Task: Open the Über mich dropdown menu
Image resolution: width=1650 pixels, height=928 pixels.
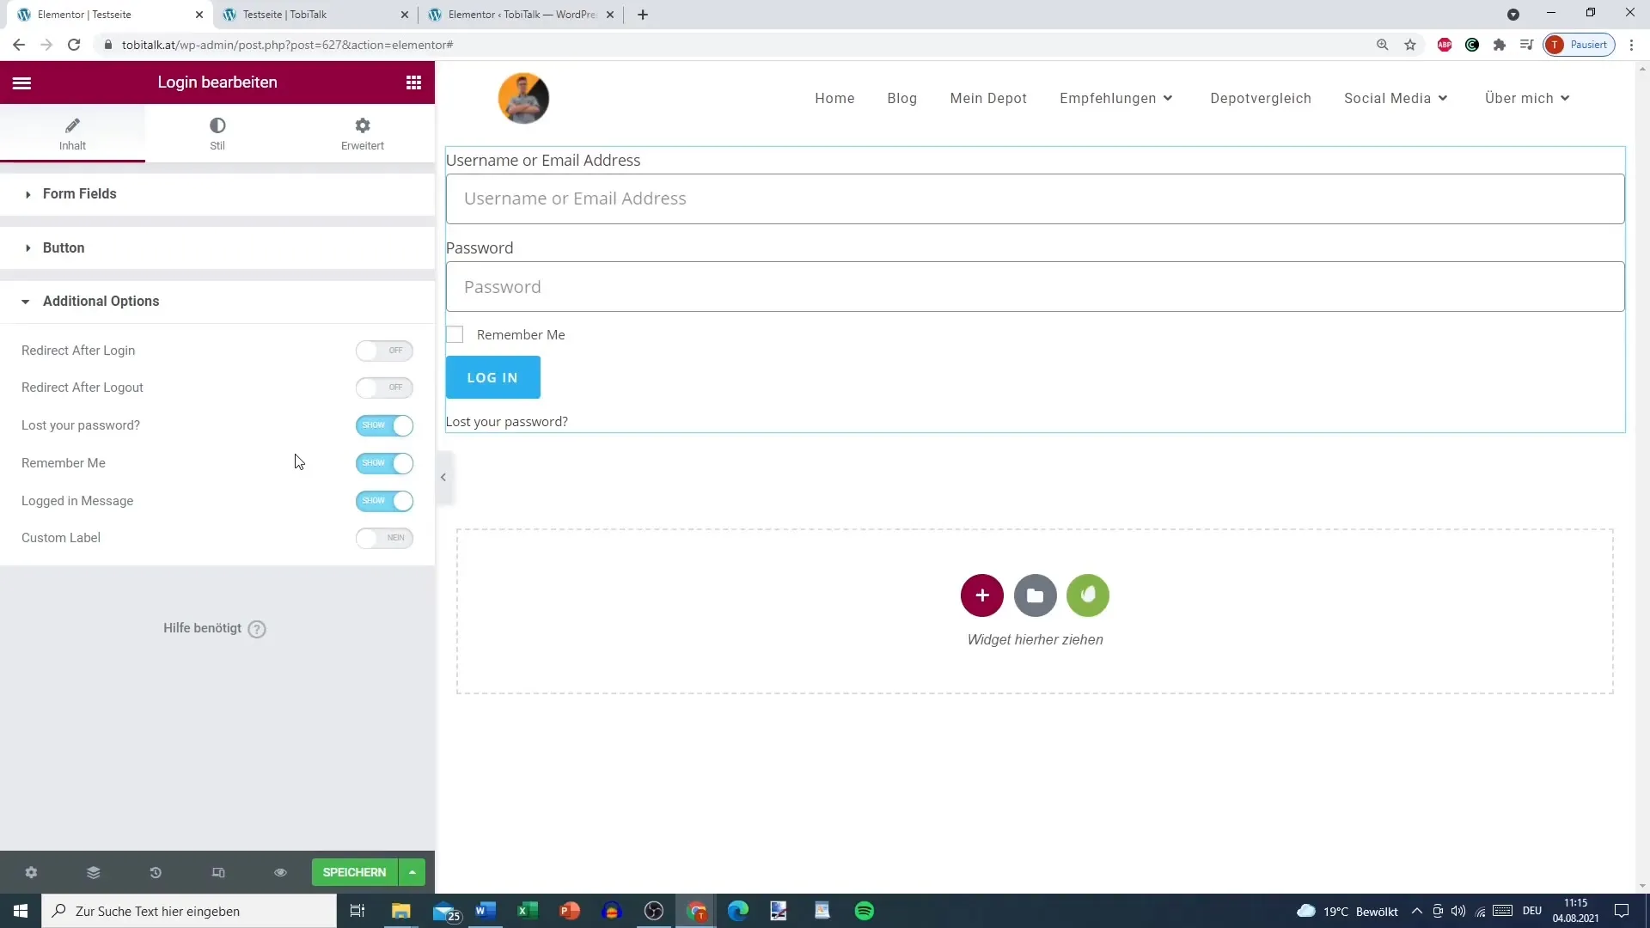Action: [x=1527, y=98]
